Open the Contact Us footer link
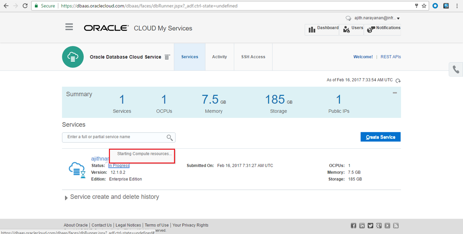The image size is (463, 234). pyautogui.click(x=102, y=225)
